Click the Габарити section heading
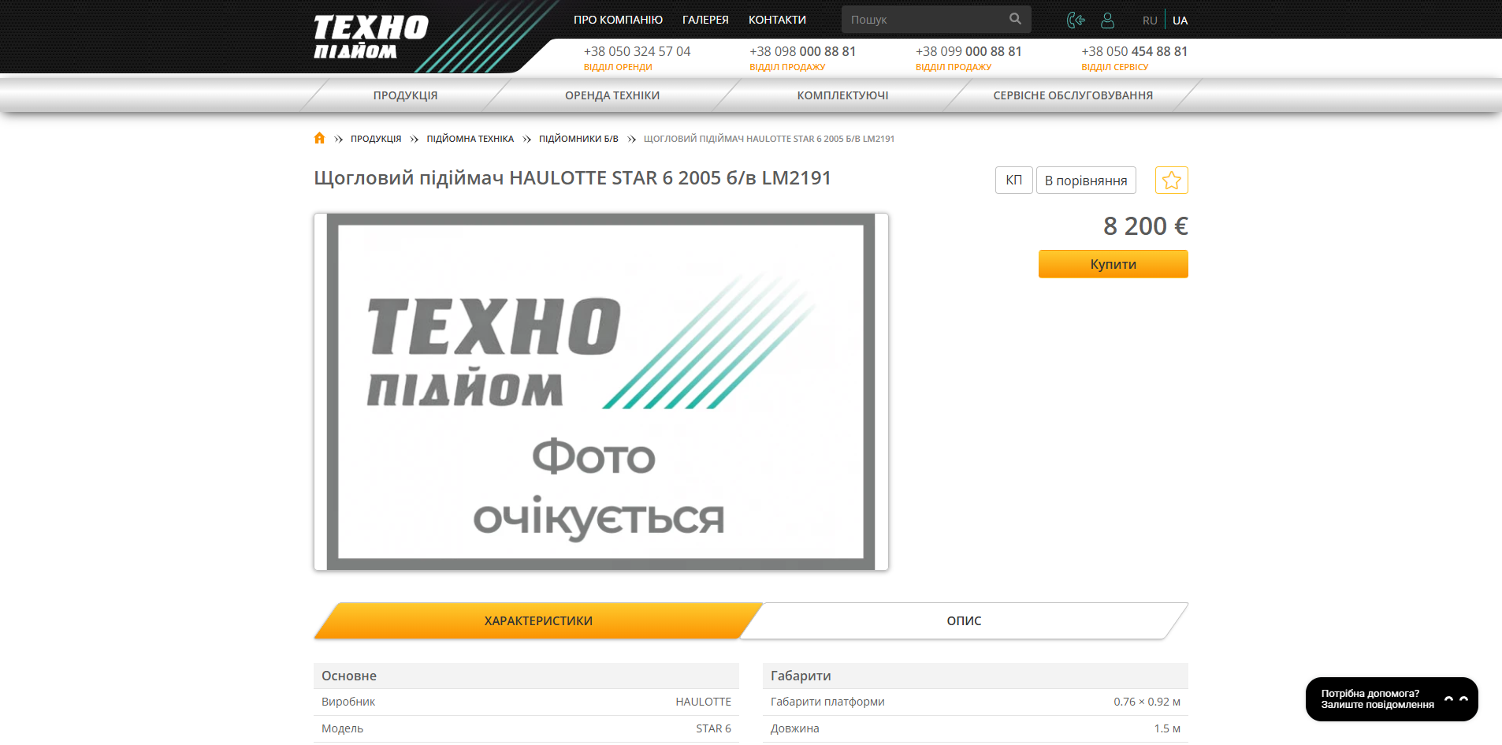Image resolution: width=1502 pixels, height=745 pixels. [x=801, y=676]
